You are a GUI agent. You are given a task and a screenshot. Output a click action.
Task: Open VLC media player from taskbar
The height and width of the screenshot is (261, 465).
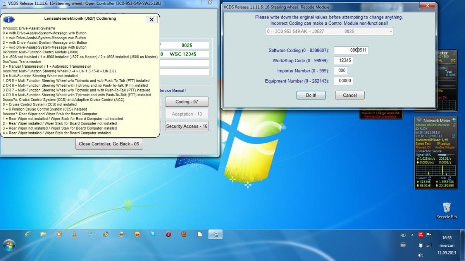click(x=74, y=234)
